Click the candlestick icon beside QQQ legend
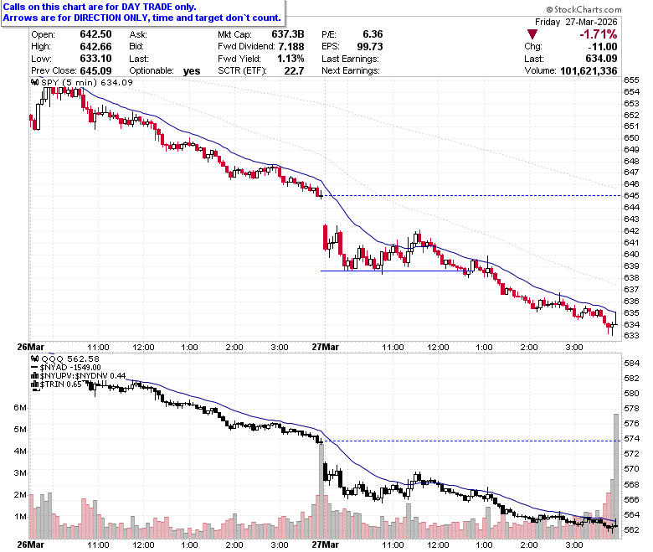 coord(35,359)
